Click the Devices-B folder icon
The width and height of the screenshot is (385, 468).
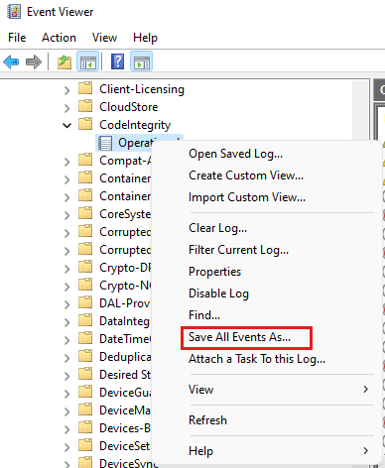[85, 427]
